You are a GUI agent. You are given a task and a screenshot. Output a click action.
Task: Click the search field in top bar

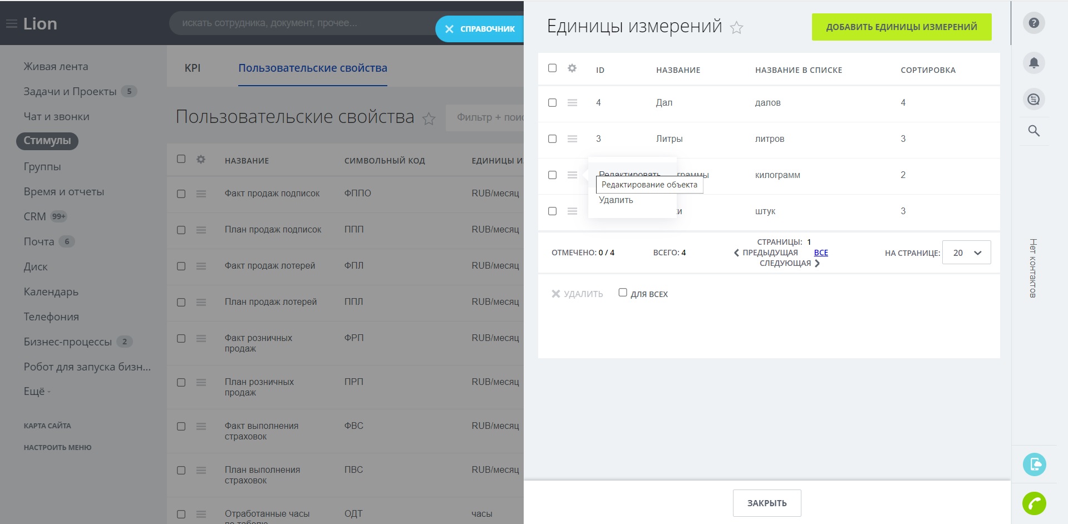pos(301,23)
